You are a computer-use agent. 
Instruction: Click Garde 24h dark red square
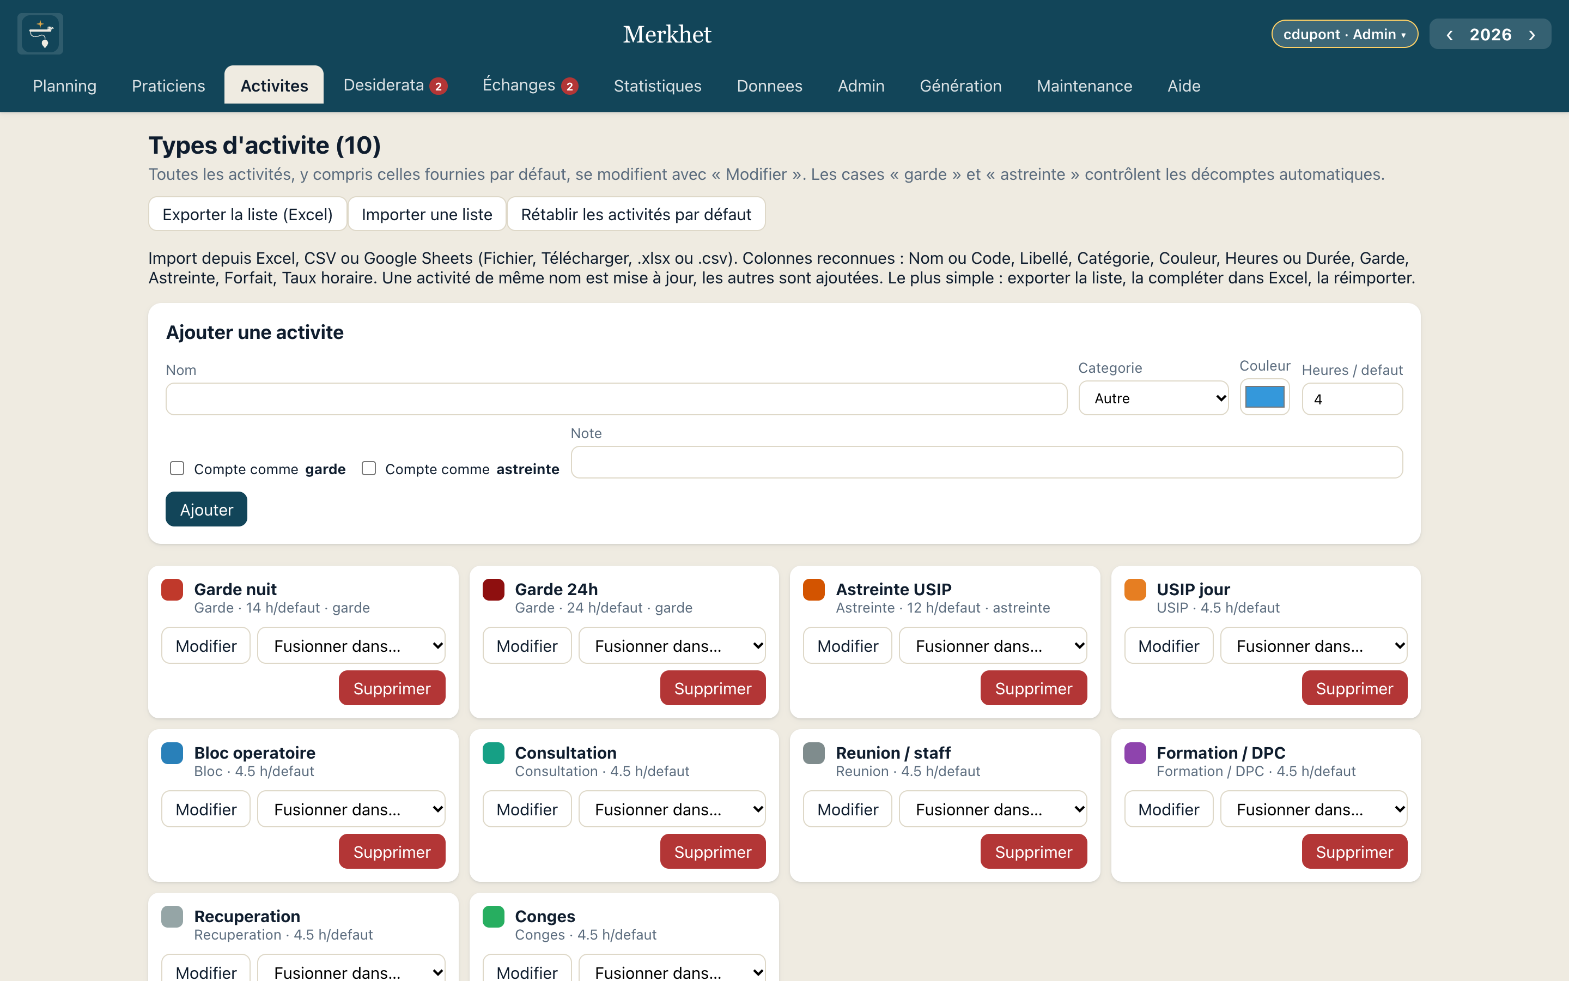(494, 590)
